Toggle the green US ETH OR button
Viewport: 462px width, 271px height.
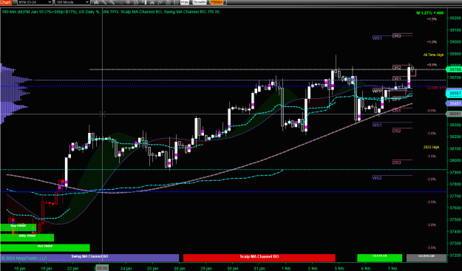(x=379, y=258)
